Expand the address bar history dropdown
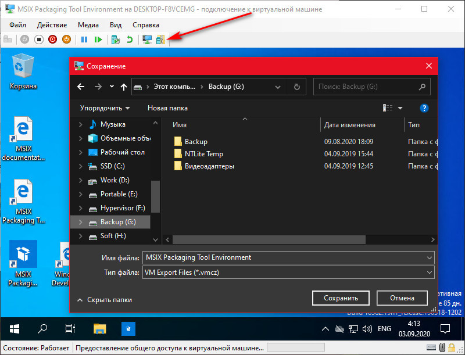 [278, 87]
